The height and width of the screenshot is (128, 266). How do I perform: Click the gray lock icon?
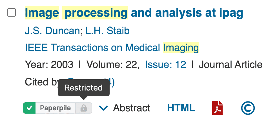[x=84, y=108]
